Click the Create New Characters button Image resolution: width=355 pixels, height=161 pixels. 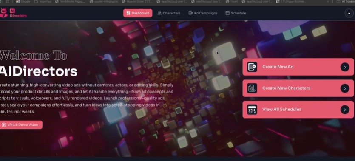click(x=298, y=88)
